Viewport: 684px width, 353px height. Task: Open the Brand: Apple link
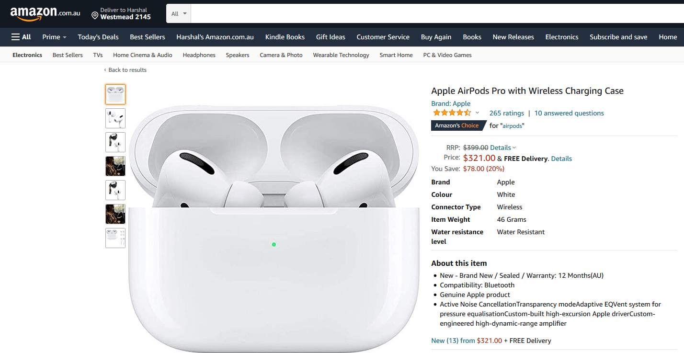451,103
